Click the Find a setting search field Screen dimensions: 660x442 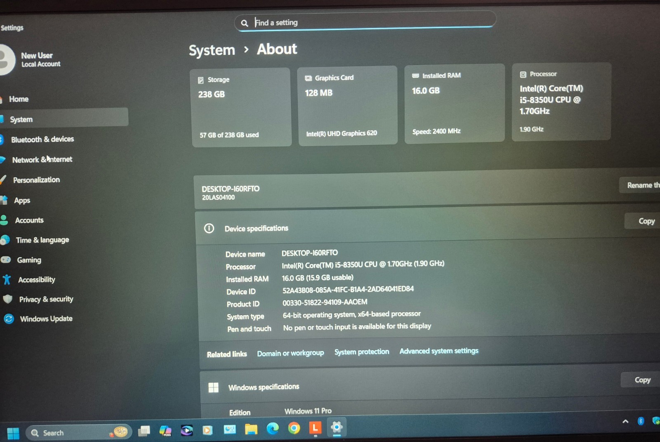coord(365,21)
